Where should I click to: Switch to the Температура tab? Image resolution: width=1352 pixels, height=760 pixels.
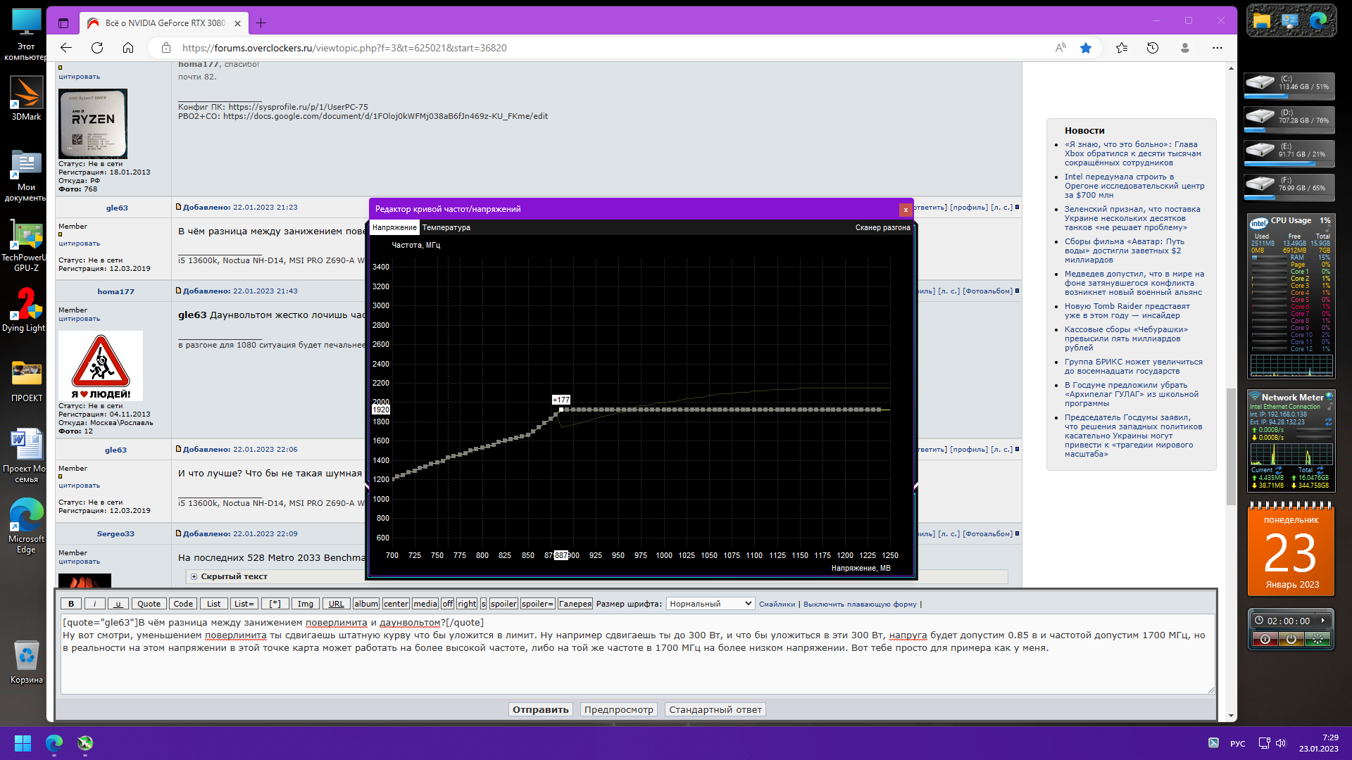point(446,227)
